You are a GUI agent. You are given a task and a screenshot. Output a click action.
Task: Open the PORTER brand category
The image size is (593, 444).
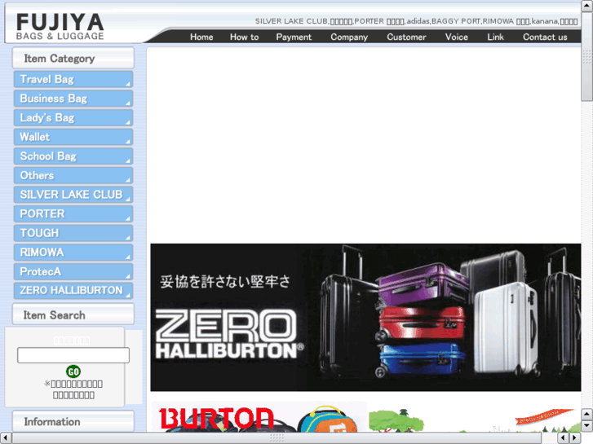pos(73,214)
